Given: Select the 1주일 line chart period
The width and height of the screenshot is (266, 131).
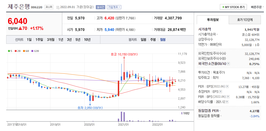Looking at the screenshot, I should pos(39,40).
